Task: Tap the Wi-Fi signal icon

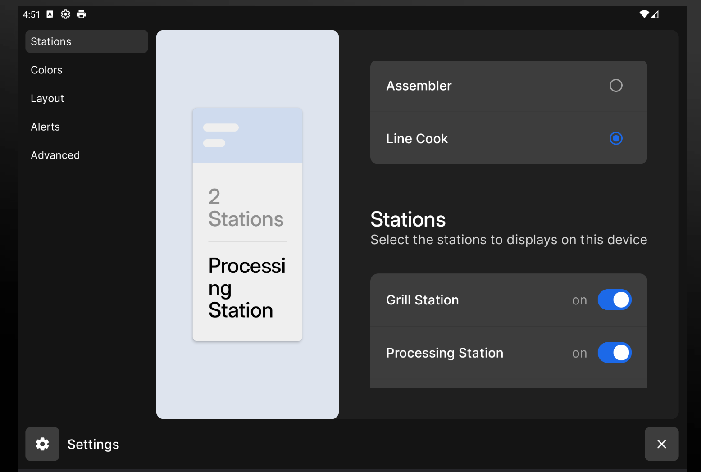Action: tap(644, 14)
